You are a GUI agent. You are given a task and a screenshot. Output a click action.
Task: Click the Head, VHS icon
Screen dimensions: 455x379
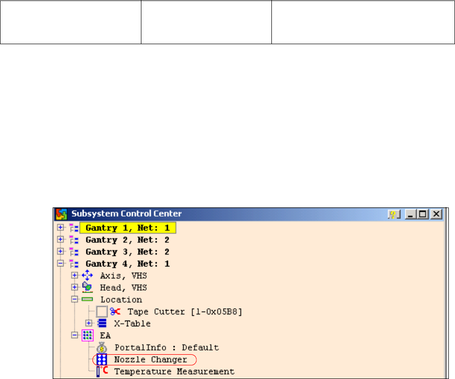87,287
